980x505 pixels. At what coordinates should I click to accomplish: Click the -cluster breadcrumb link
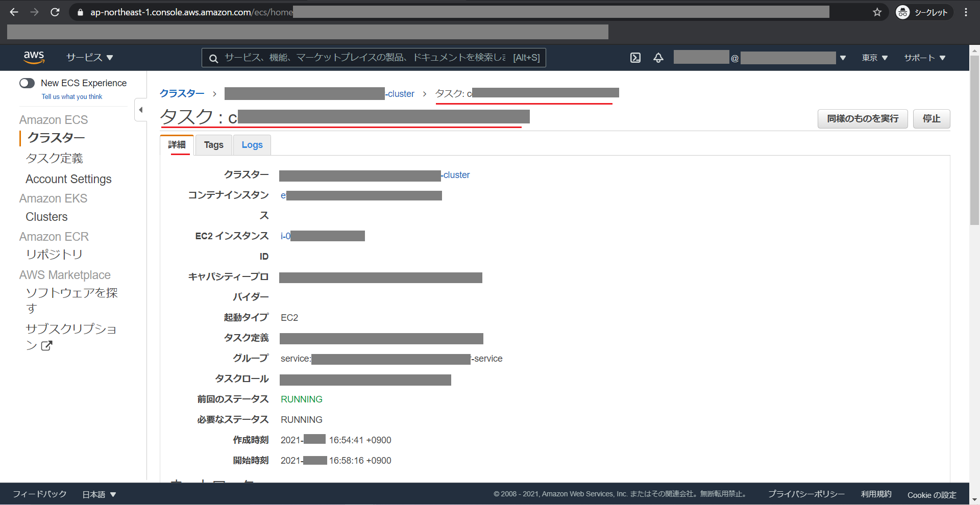click(x=320, y=94)
